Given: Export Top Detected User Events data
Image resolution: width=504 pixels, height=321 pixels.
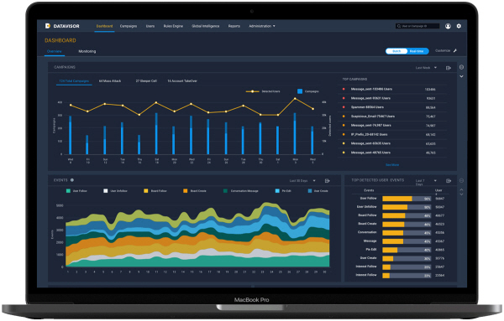Looking at the screenshot, I should tap(449, 181).
